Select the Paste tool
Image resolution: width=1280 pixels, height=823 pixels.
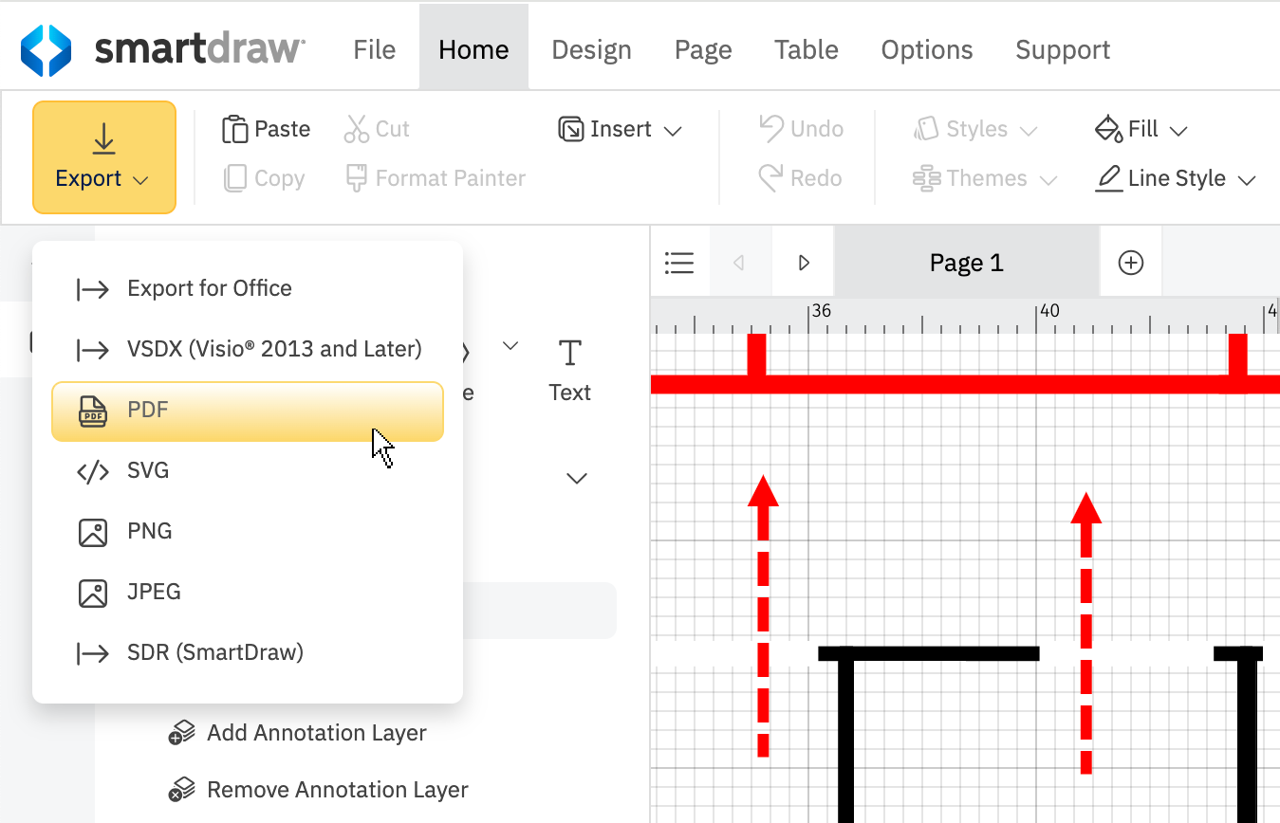pyautogui.click(x=266, y=129)
